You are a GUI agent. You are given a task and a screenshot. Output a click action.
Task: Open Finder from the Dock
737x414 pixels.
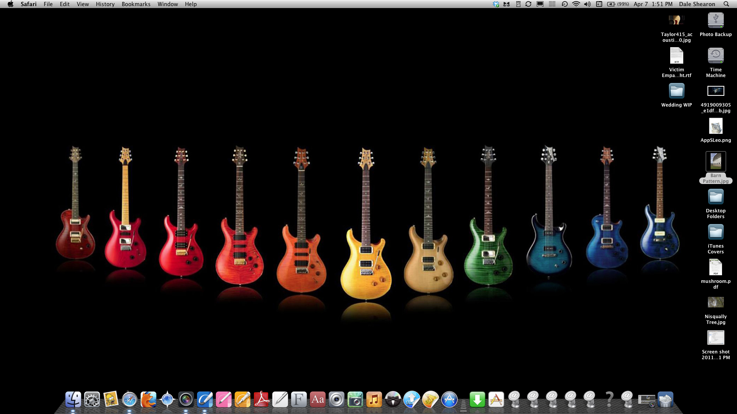[73, 399]
